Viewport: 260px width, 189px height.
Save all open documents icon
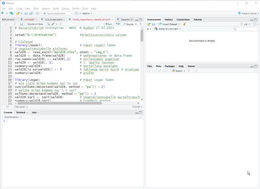[31, 13]
